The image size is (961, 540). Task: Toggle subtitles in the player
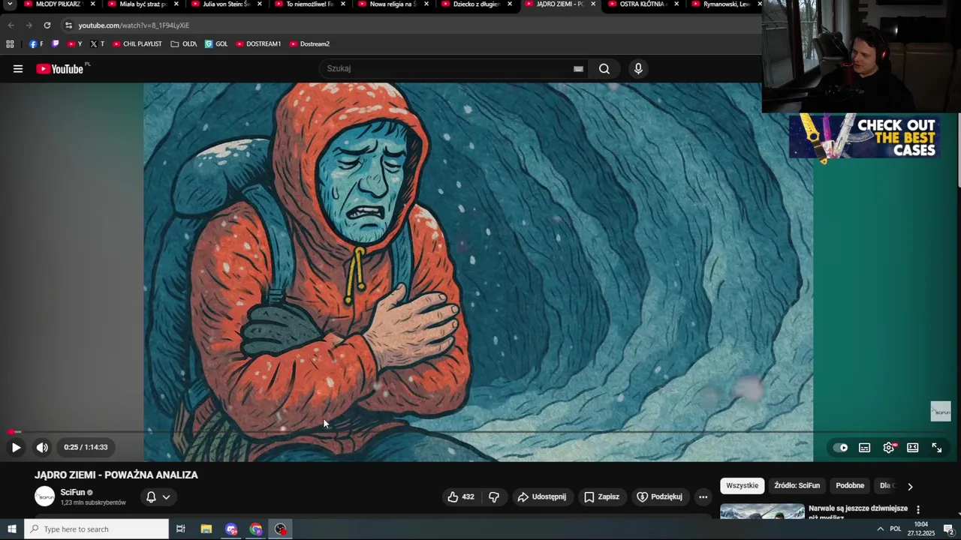point(864,448)
